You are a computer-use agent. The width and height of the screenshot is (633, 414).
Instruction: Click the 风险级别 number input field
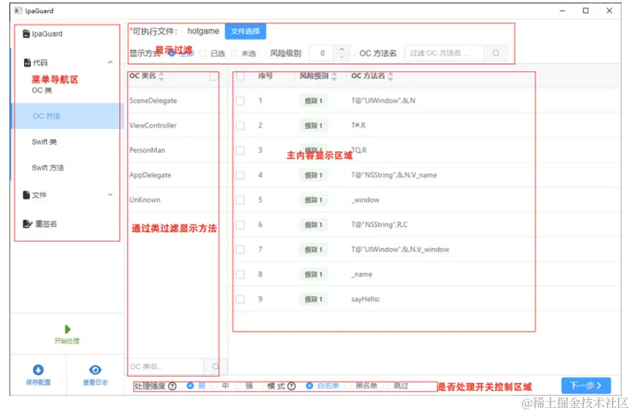click(322, 53)
